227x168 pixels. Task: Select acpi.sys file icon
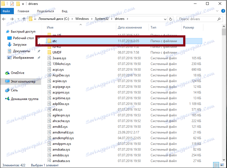(49, 70)
